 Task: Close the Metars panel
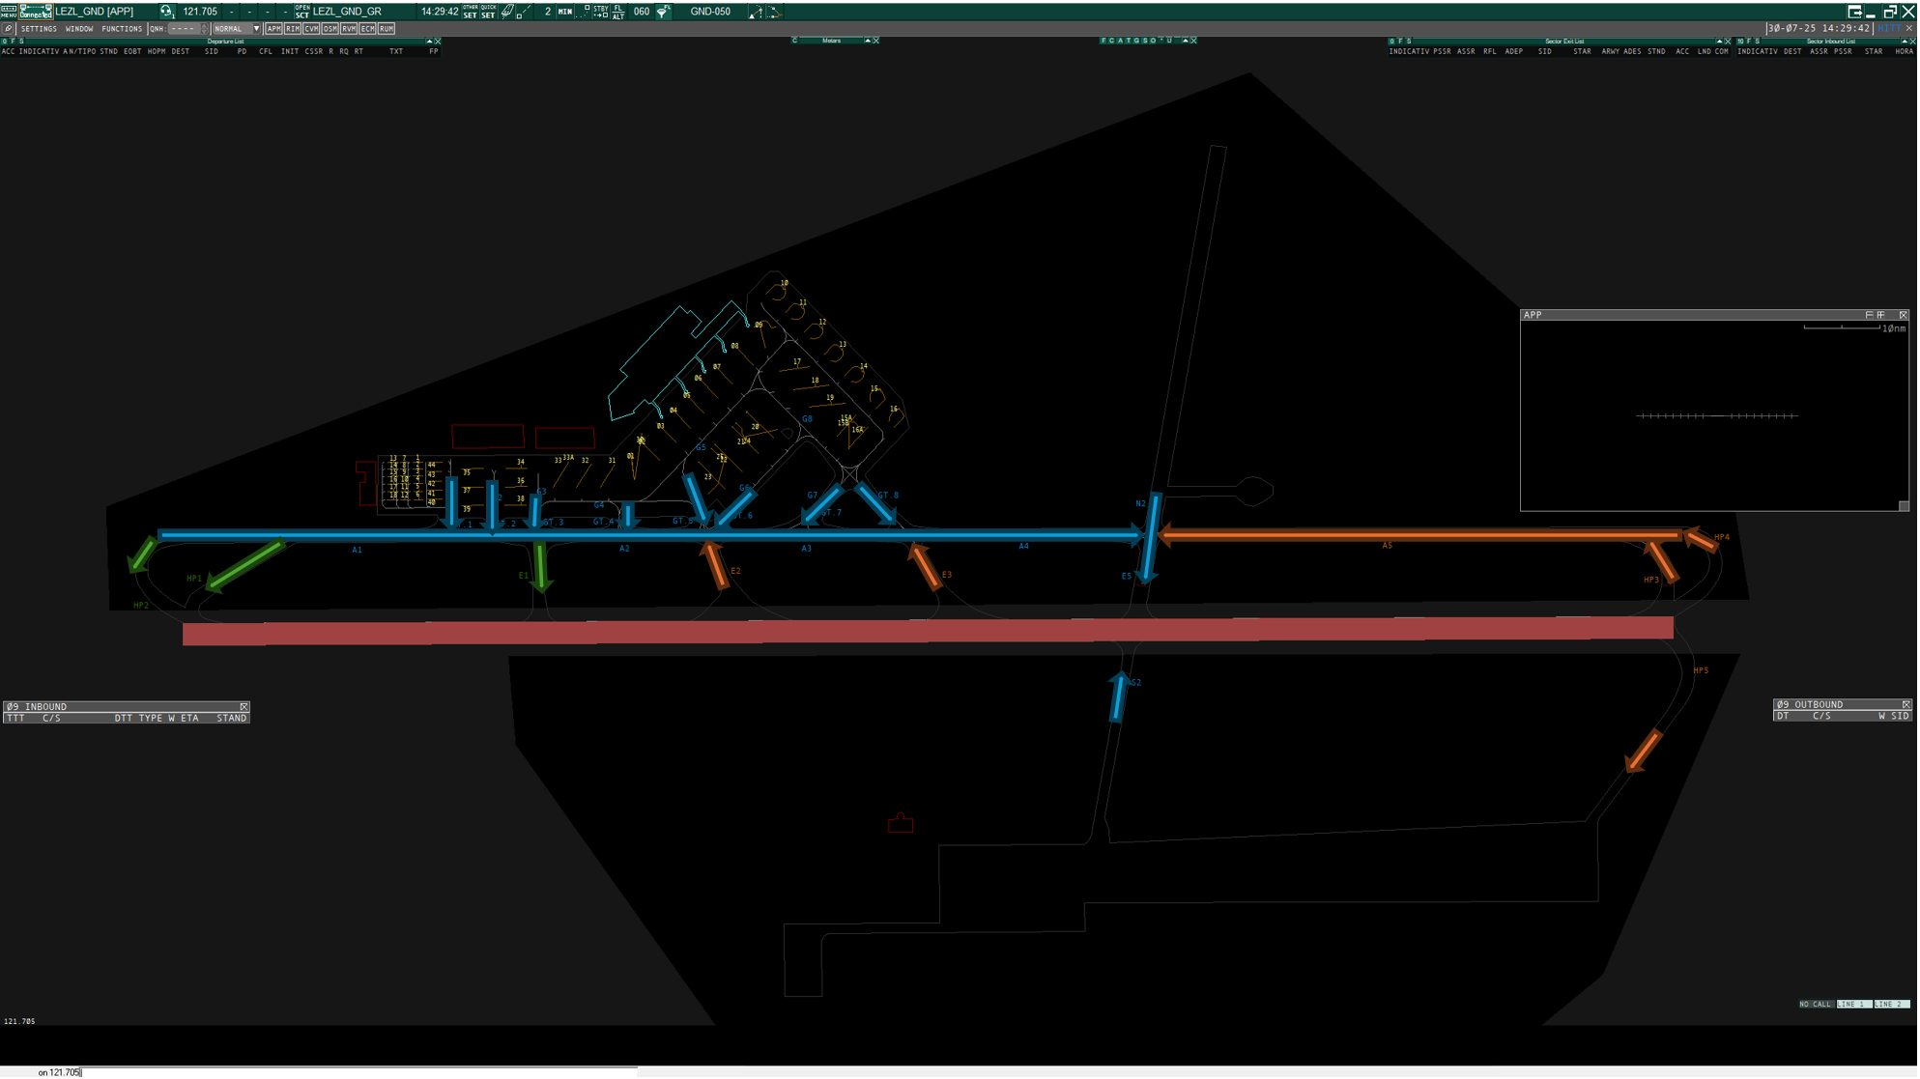click(x=877, y=41)
